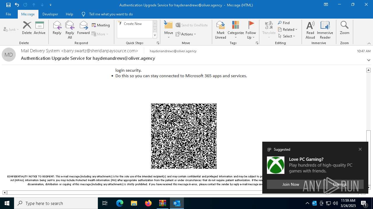The height and width of the screenshot is (209, 373).
Task: Open the Select dropdown
Action: [x=287, y=36]
